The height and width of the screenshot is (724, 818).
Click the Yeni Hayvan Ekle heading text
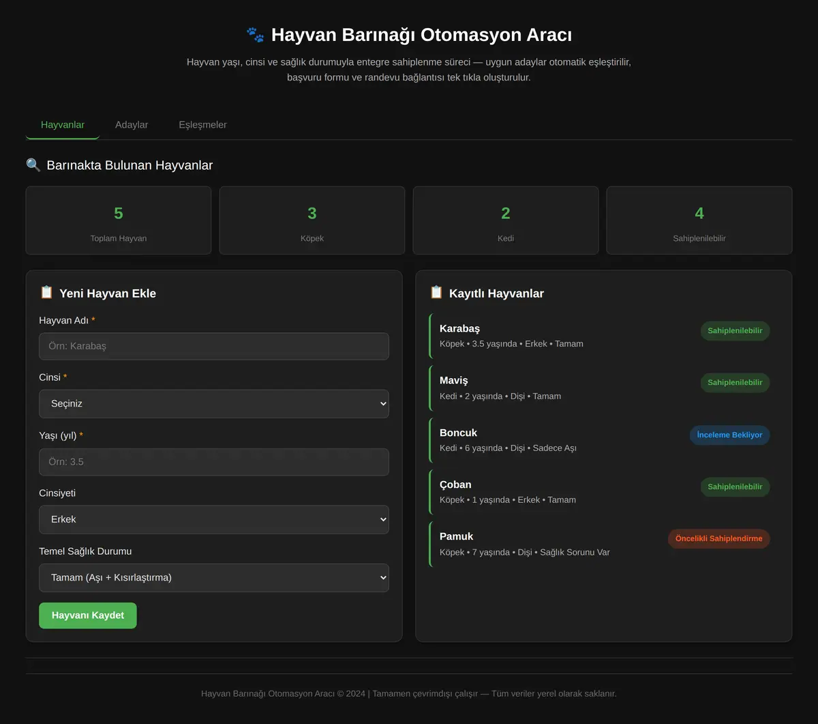[108, 293]
